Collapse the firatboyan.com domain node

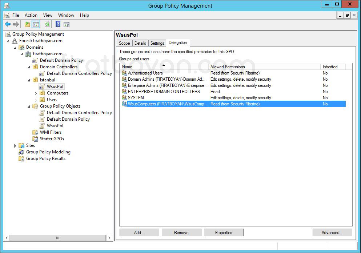(x=22, y=54)
